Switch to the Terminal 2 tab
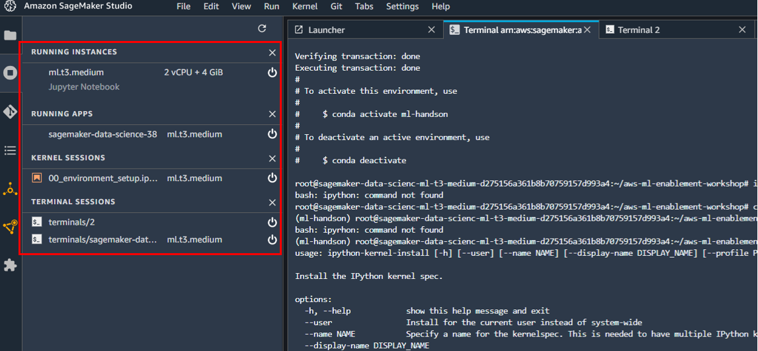Image resolution: width=758 pixels, height=351 pixels. [676, 30]
